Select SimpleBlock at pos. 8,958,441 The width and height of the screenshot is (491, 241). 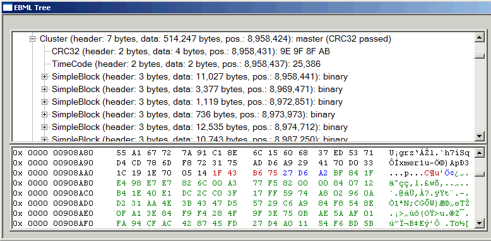[x=199, y=77]
